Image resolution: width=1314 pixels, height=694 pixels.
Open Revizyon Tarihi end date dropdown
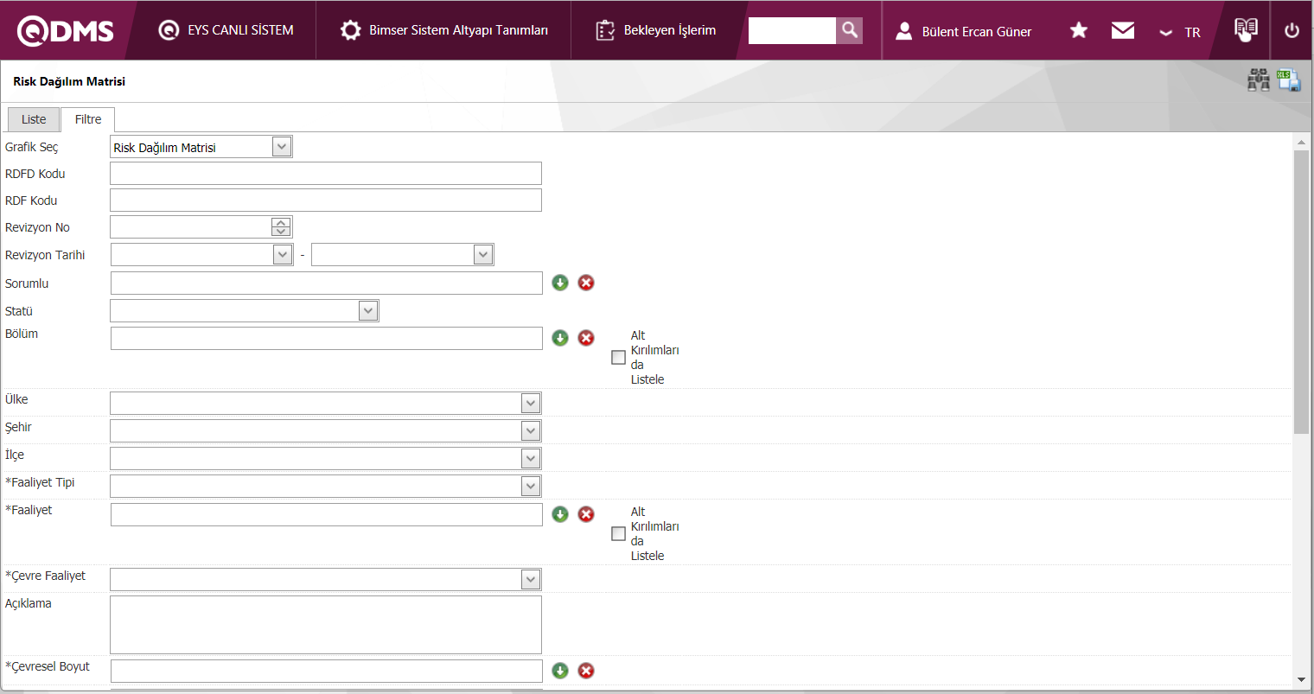coord(483,254)
